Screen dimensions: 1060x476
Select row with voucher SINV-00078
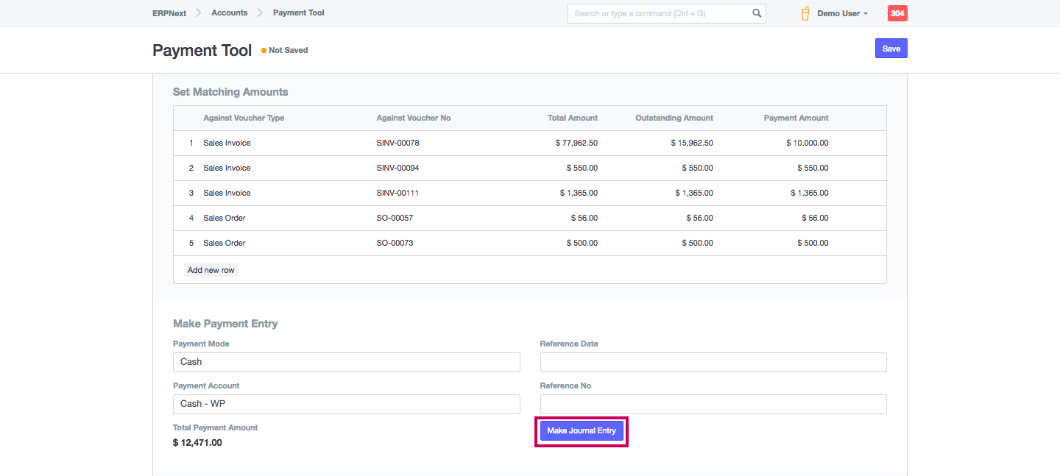[x=397, y=143]
